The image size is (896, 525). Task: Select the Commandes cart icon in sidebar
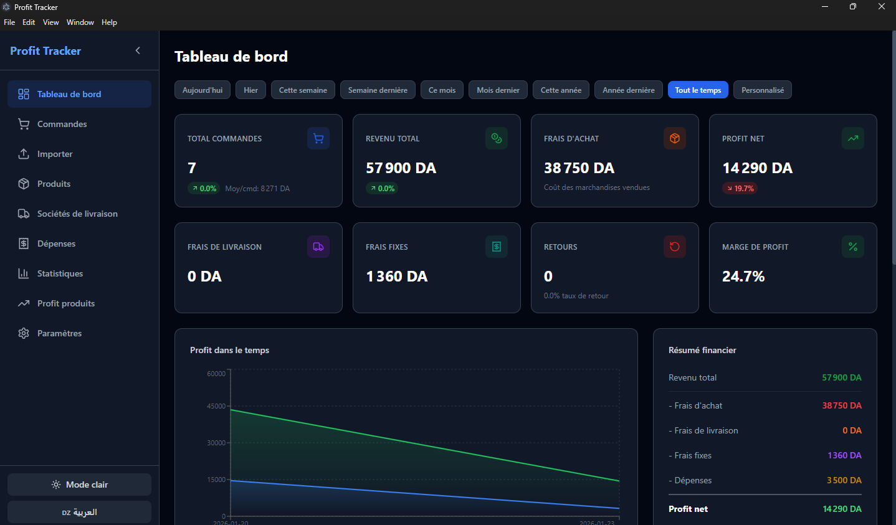[x=24, y=124]
